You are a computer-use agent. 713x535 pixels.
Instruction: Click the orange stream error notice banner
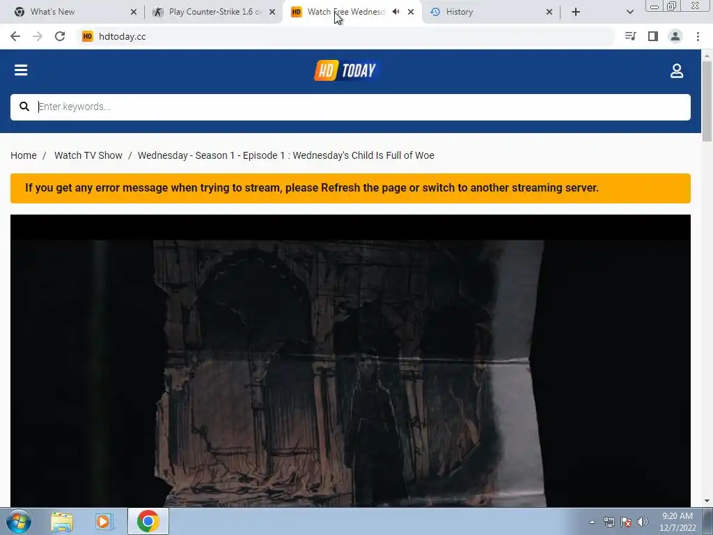click(351, 188)
